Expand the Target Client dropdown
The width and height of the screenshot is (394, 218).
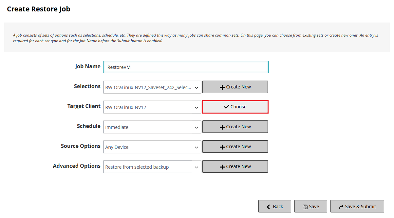[x=197, y=107]
